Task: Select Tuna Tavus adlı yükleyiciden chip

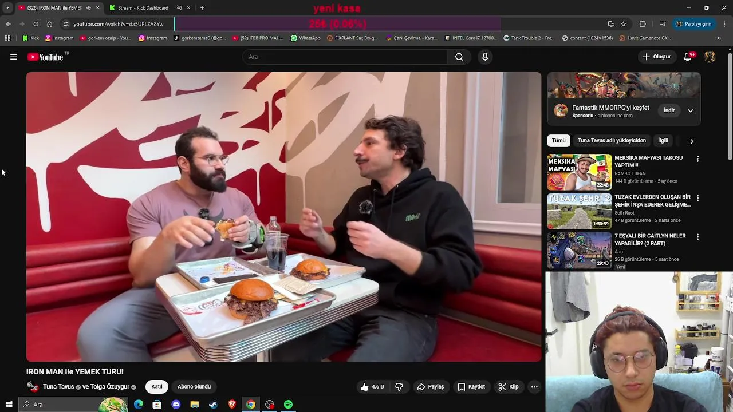Action: (x=612, y=141)
